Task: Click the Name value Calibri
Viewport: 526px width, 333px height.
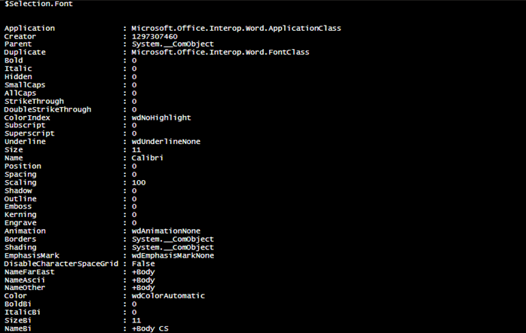Action: tap(147, 158)
